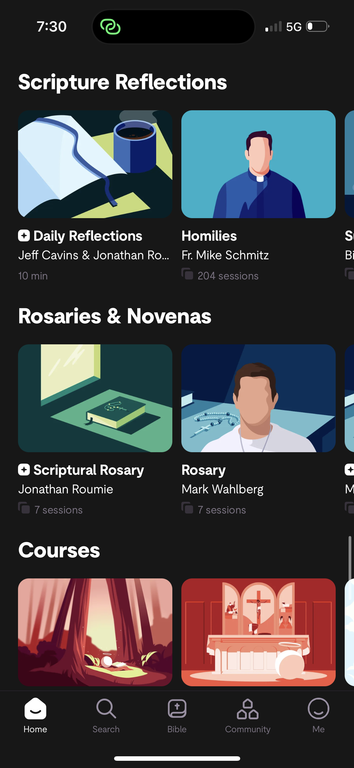Go to the Community tab
Viewport: 354px width, 768px height.
[x=248, y=709]
